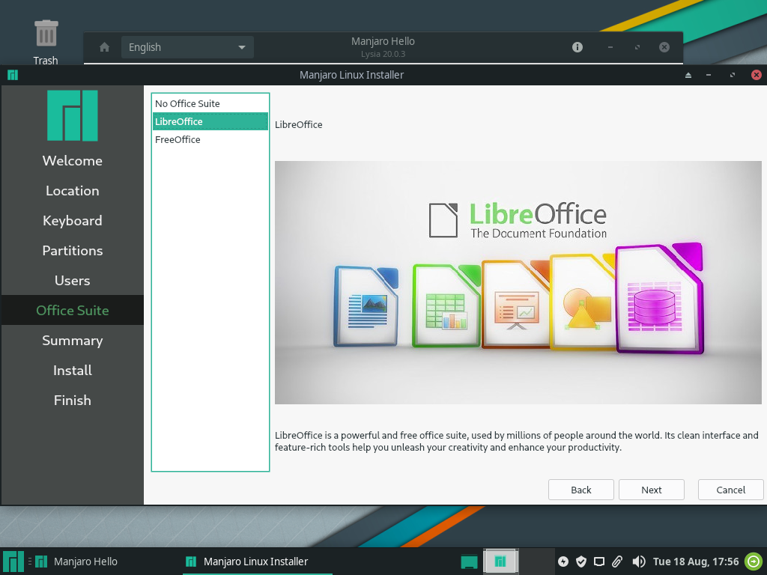Maximize the Manjaro Hello window
This screenshot has width=767, height=575.
pos(637,47)
